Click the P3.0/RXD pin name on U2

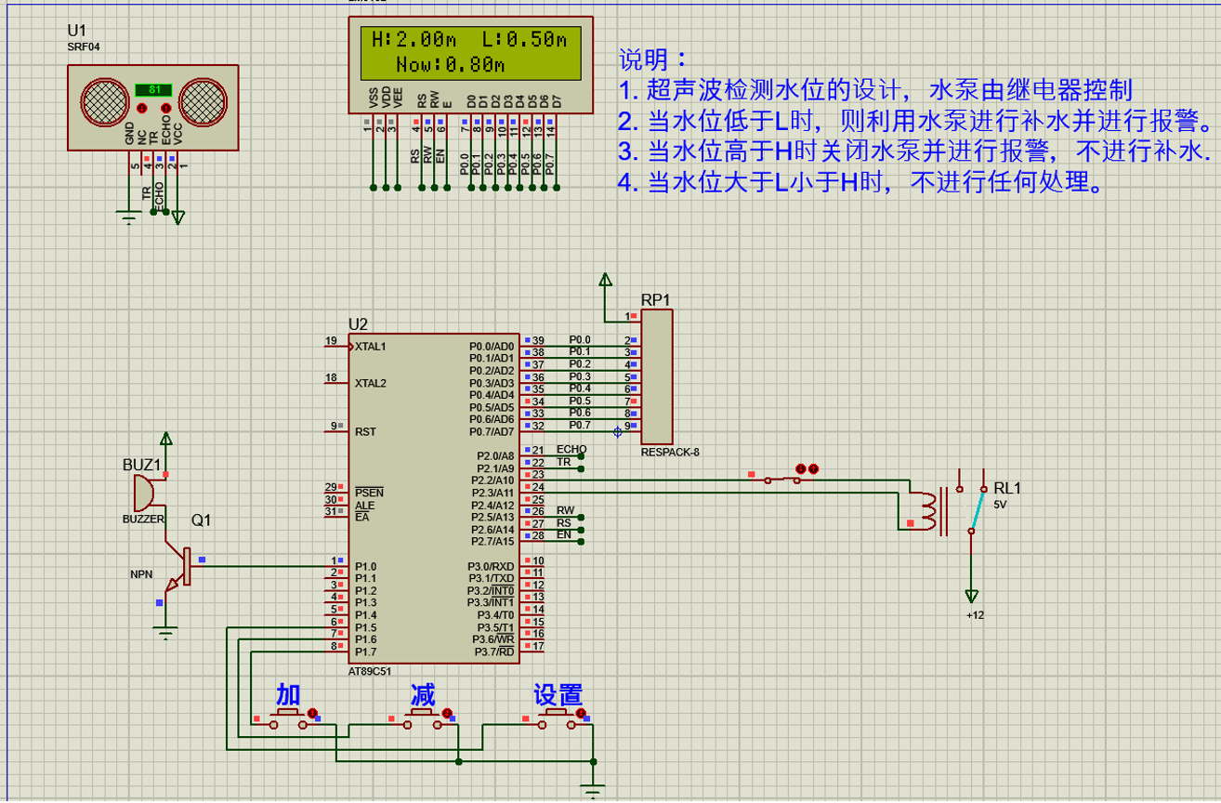coord(491,566)
